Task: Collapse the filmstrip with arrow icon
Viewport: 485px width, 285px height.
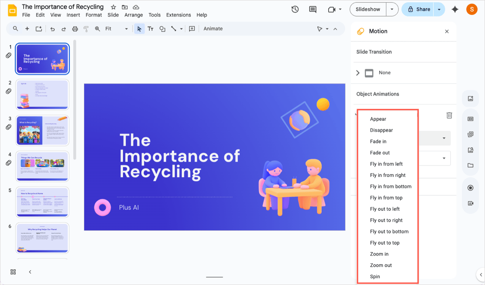Action: click(30, 272)
